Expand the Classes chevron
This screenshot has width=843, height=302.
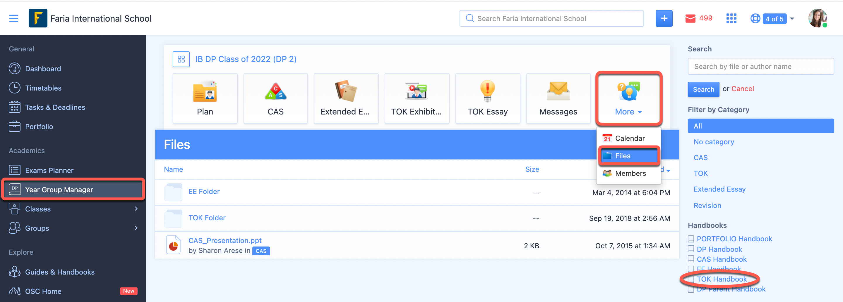(136, 209)
